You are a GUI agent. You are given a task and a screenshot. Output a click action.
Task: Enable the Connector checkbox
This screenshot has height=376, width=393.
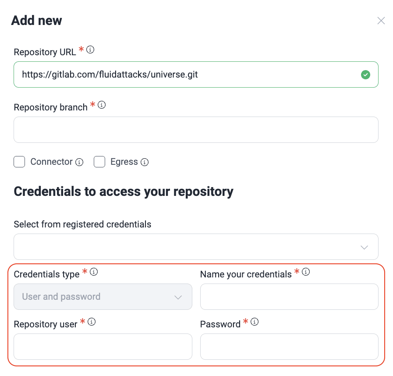pos(19,162)
